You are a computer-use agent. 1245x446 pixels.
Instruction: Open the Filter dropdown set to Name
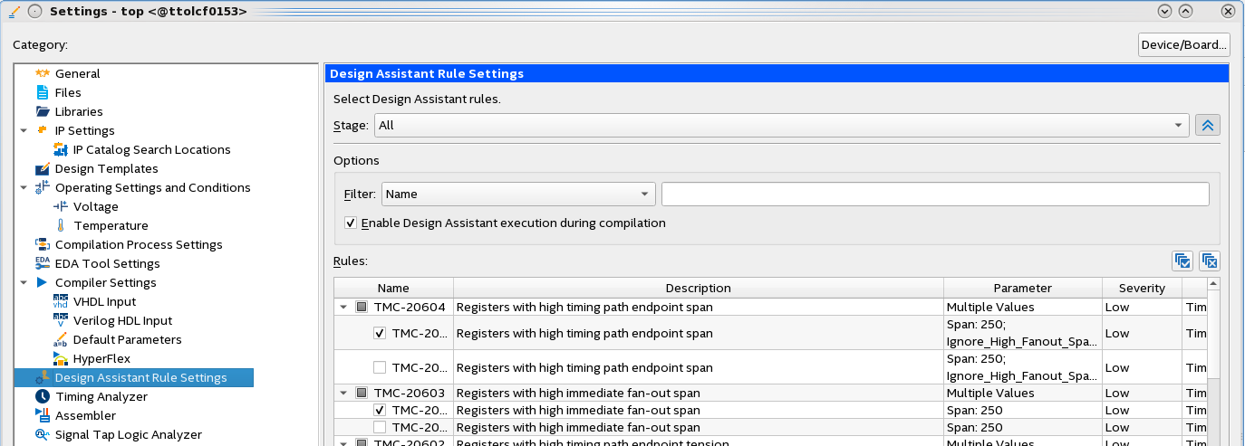point(518,194)
